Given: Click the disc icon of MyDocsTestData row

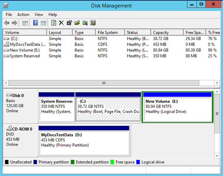Looking at the screenshot, I should pos(6,44).
